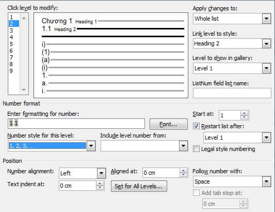
Task: Click the Set for All Levels button
Action: [x=139, y=186]
